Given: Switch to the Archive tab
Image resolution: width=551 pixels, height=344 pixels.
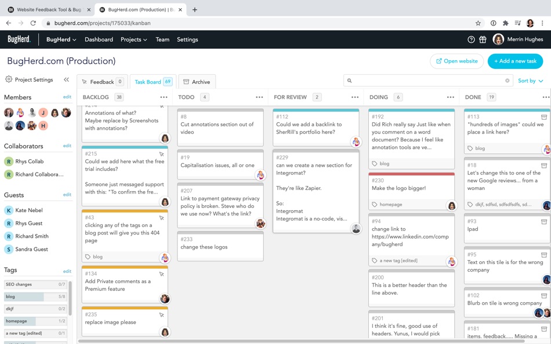Looking at the screenshot, I should tap(197, 82).
